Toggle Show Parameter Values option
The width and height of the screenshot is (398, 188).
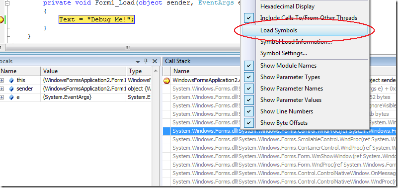[x=249, y=100]
